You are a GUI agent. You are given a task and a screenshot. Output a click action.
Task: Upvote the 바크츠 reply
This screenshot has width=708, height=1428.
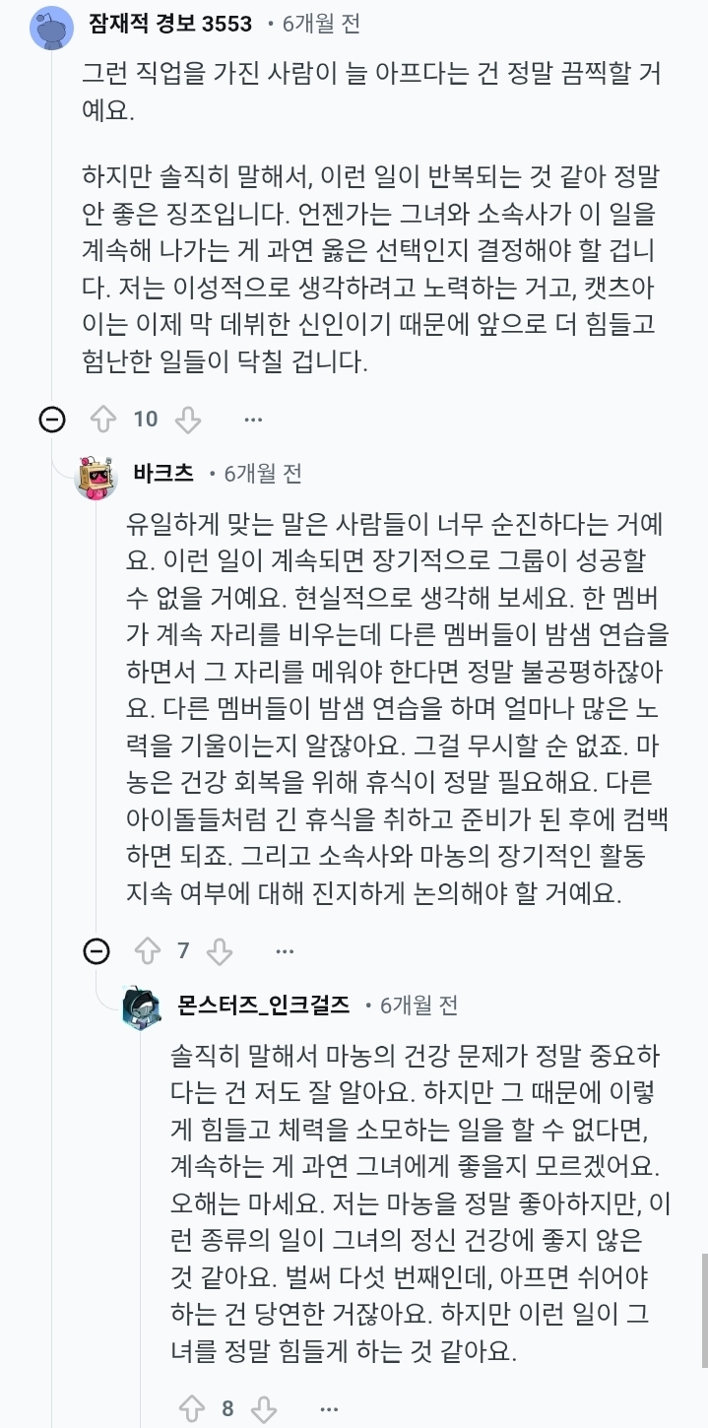147,950
